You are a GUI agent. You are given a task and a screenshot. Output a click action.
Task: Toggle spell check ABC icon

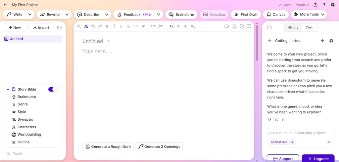coord(86,26)
